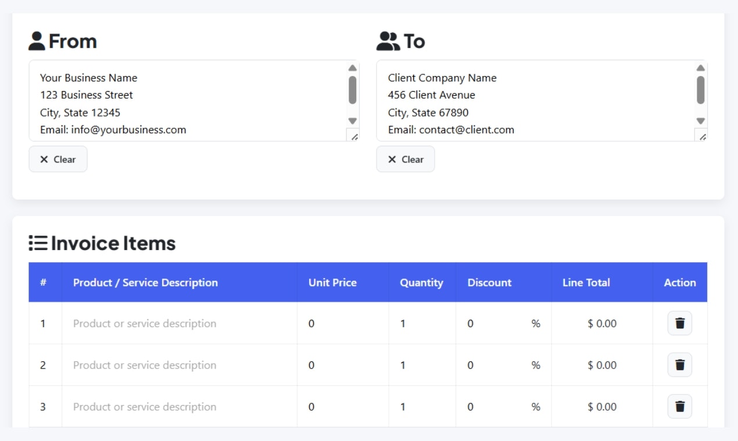Click the people icon beside To heading
Viewport: 738px width, 441px height.
pos(388,41)
